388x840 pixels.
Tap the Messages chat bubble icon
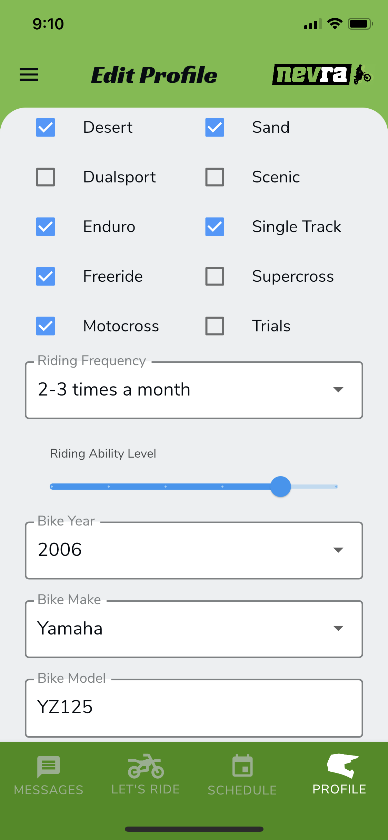point(48,767)
